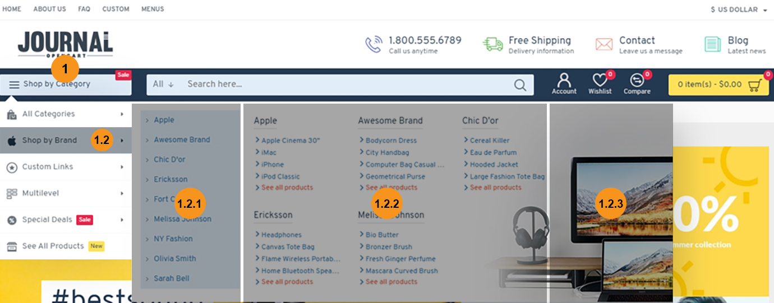The image size is (774, 303).
Task: Expand the Multilevel submenu arrow
Action: [x=122, y=193]
